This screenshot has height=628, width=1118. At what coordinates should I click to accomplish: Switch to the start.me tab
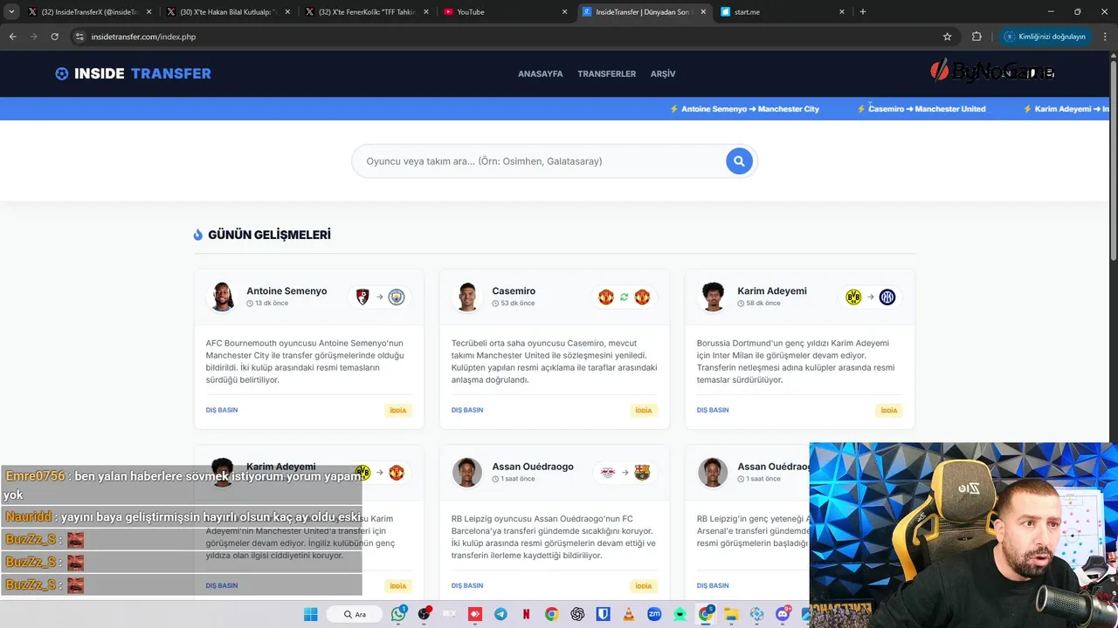click(783, 12)
